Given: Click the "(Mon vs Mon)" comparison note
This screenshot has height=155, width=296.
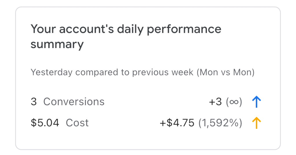Looking at the screenshot, I should (225, 72).
